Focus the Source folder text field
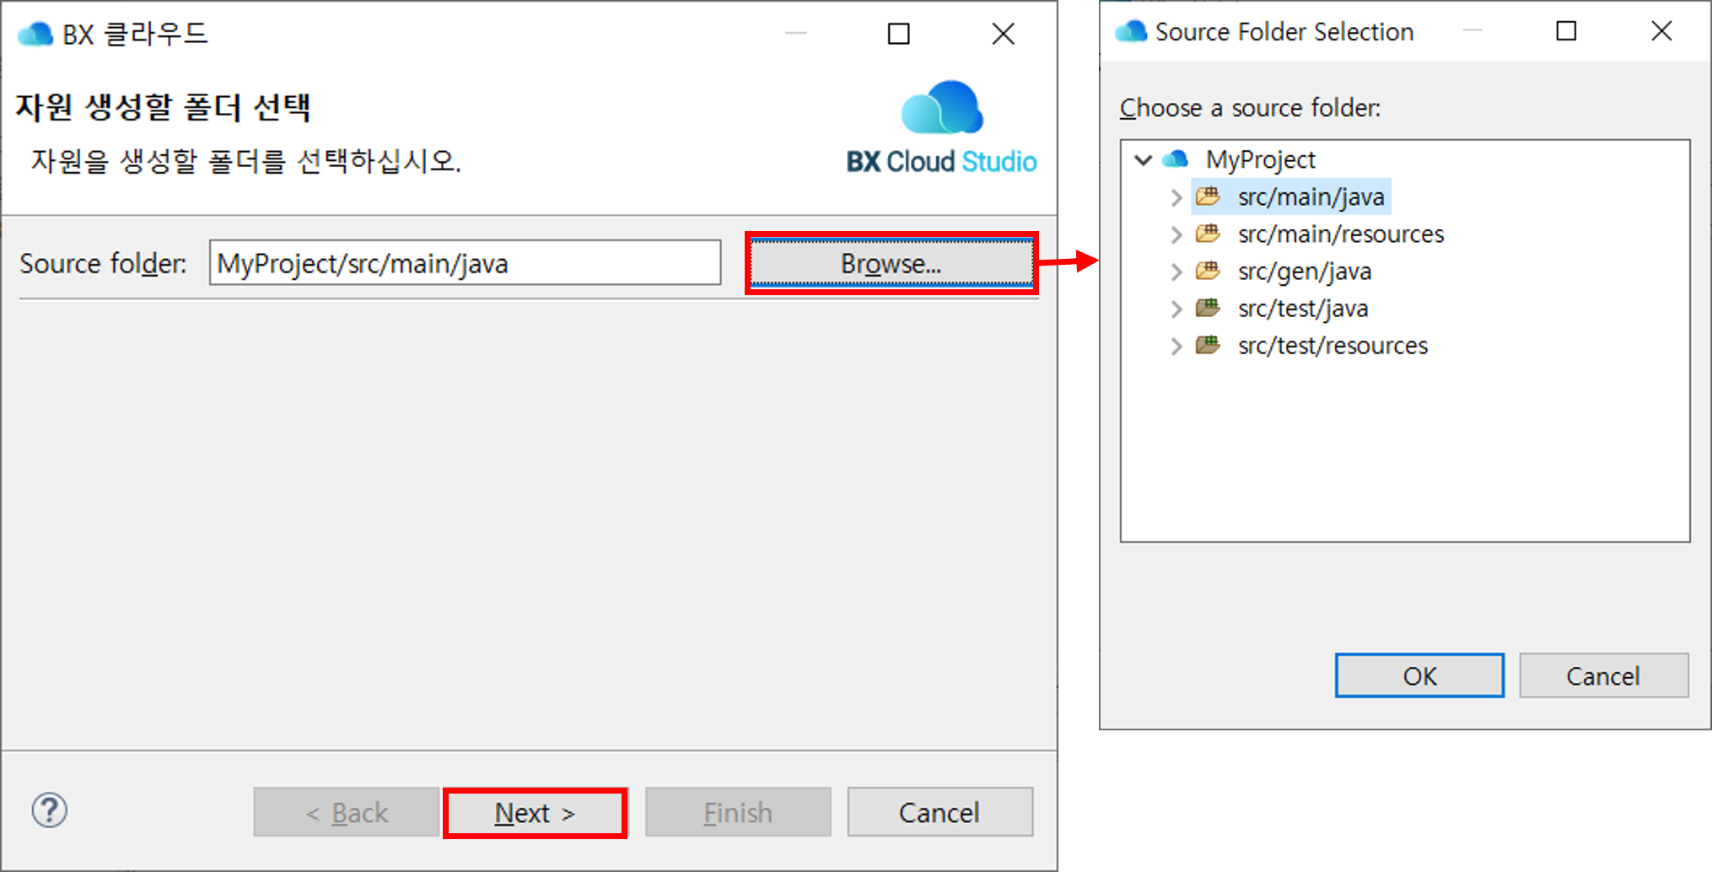 tap(464, 263)
